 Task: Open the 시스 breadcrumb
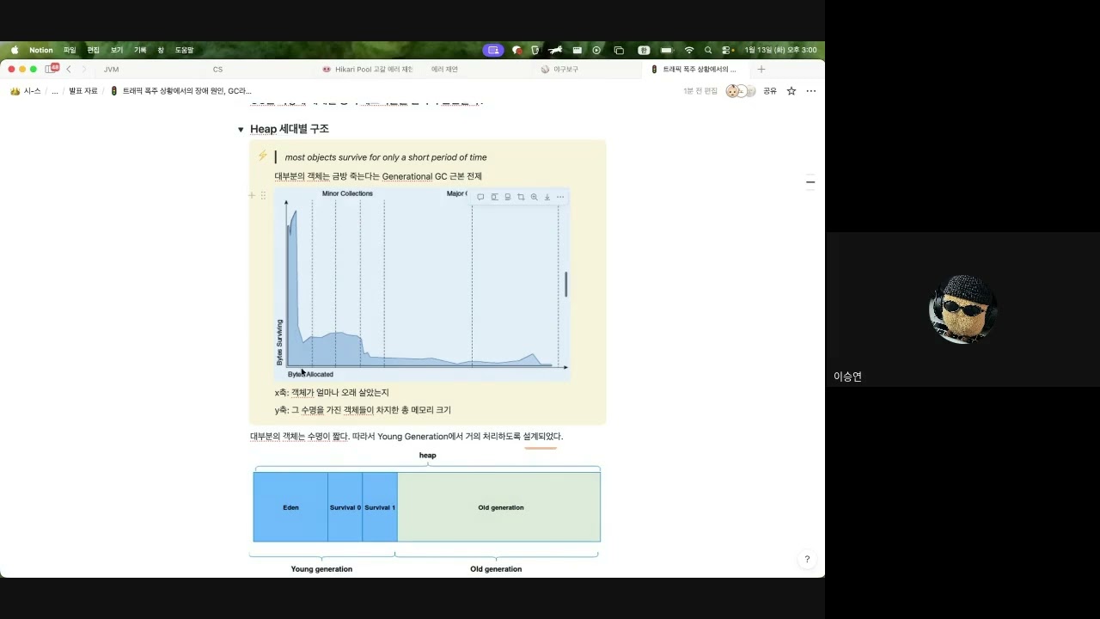pyautogui.click(x=26, y=91)
